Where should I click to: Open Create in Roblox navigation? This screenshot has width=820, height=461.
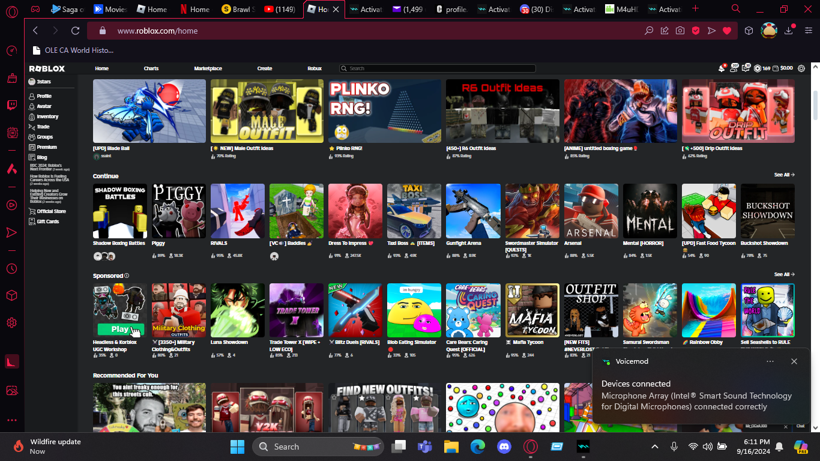[265, 68]
